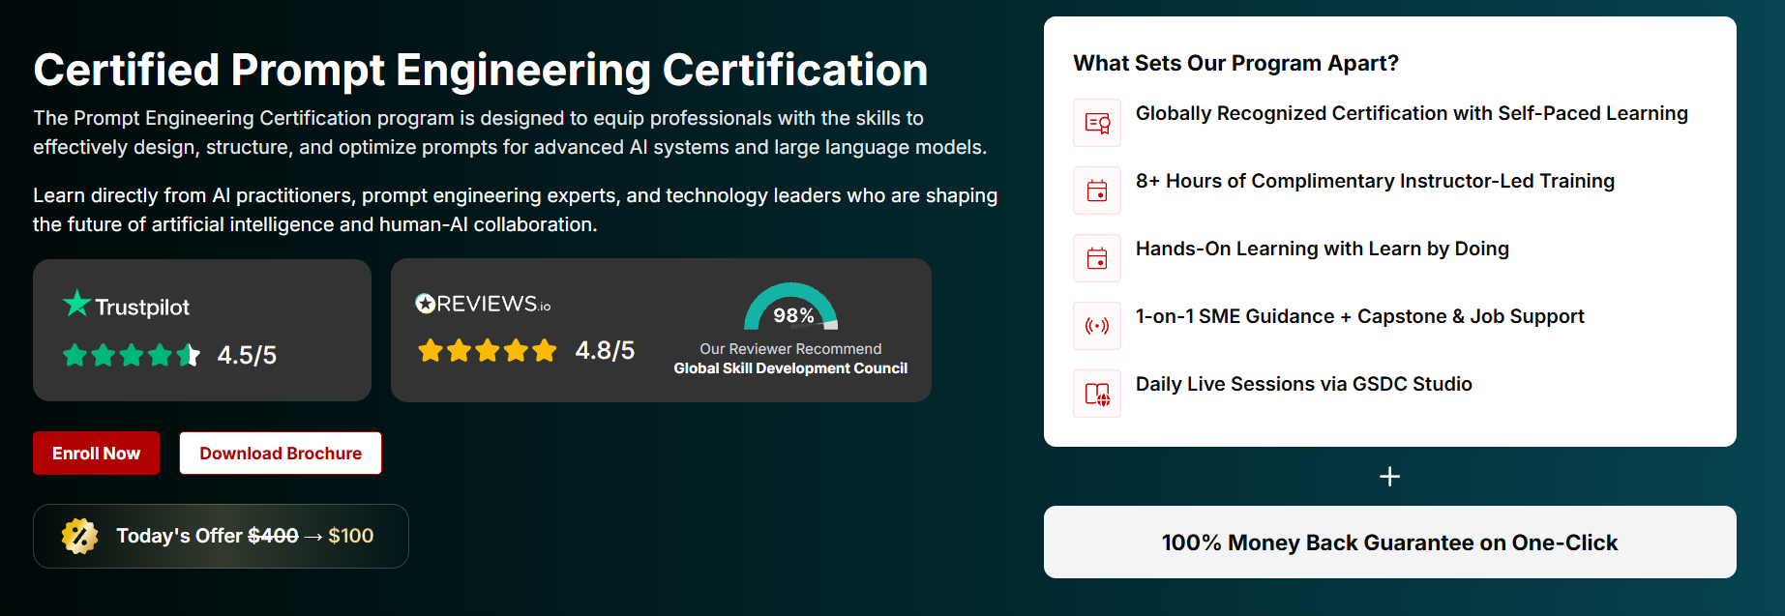This screenshot has height=616, width=1785.
Task: Click the Enroll Now button
Action: [x=96, y=453]
